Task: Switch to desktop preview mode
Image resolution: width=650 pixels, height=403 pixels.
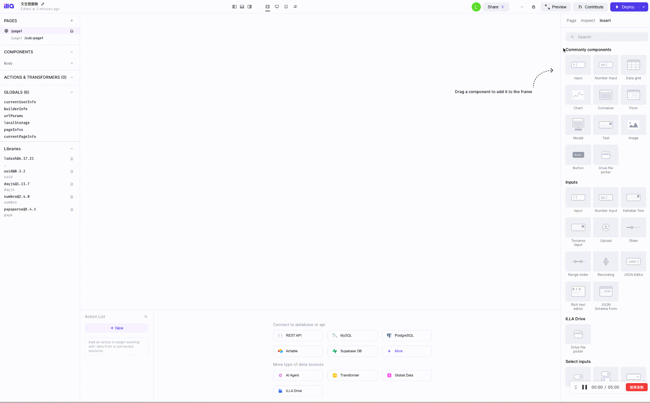Action: point(277,6)
